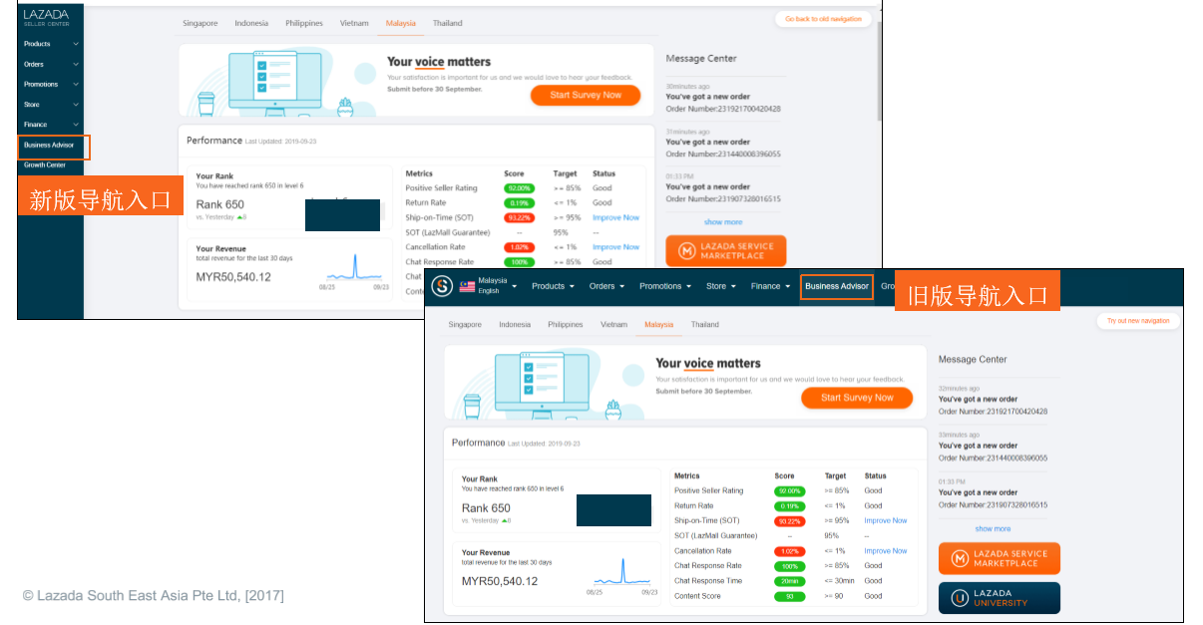Screen dimensions: 1203x625
Task: Click the 93 Content Score badge
Action: coord(788,596)
